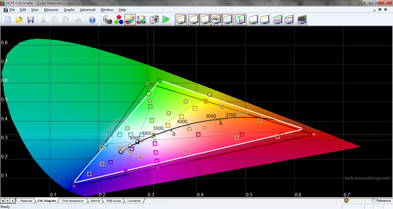Click the tab bar X close button

(x=3, y=201)
